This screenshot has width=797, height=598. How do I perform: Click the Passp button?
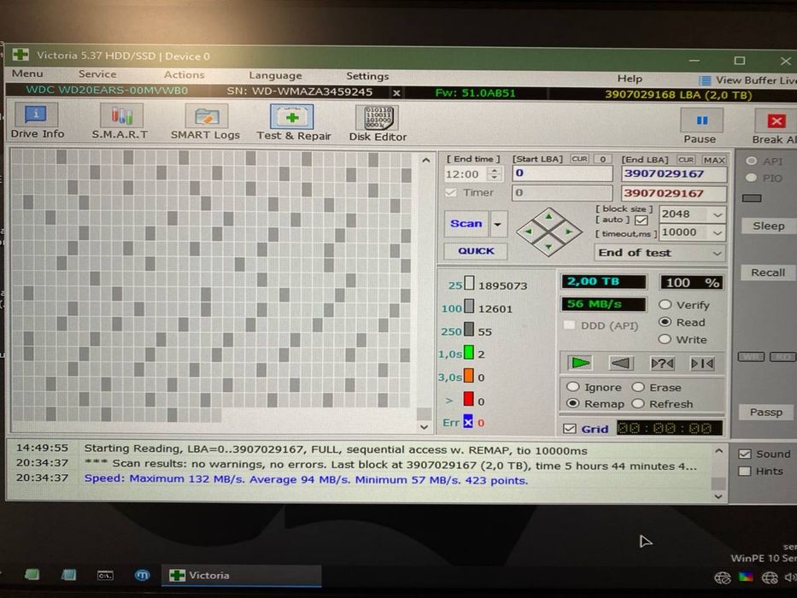coord(766,412)
